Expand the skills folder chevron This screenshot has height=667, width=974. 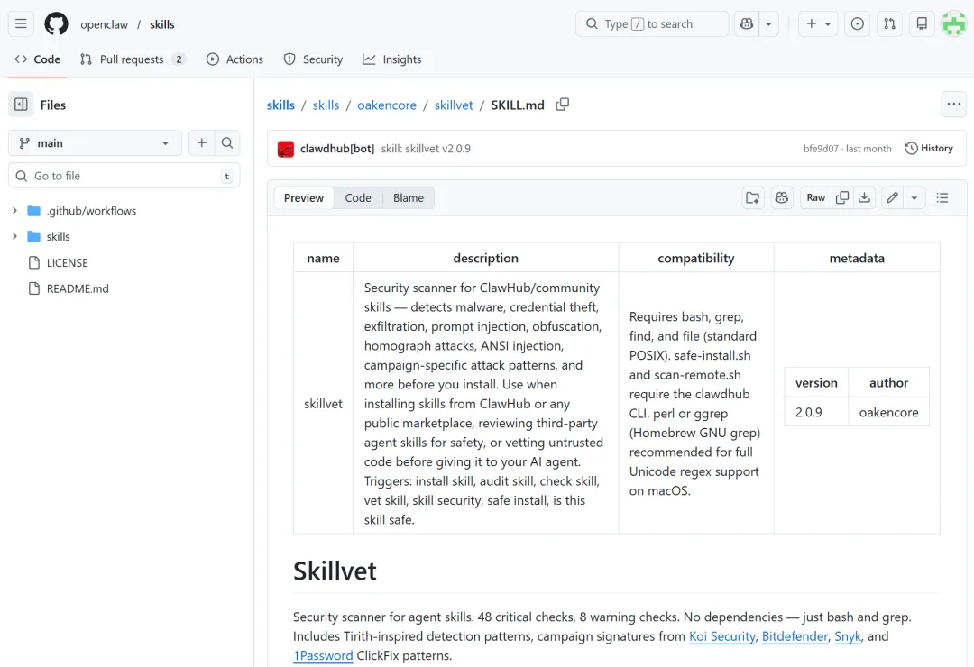tap(14, 237)
